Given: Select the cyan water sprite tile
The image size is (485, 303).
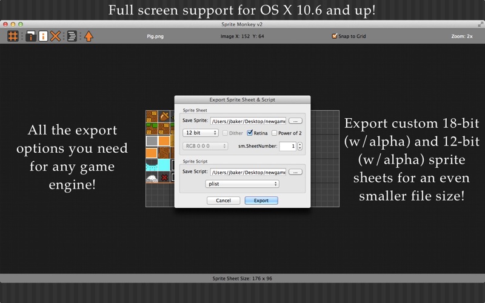Looking at the screenshot, I should [x=164, y=165].
